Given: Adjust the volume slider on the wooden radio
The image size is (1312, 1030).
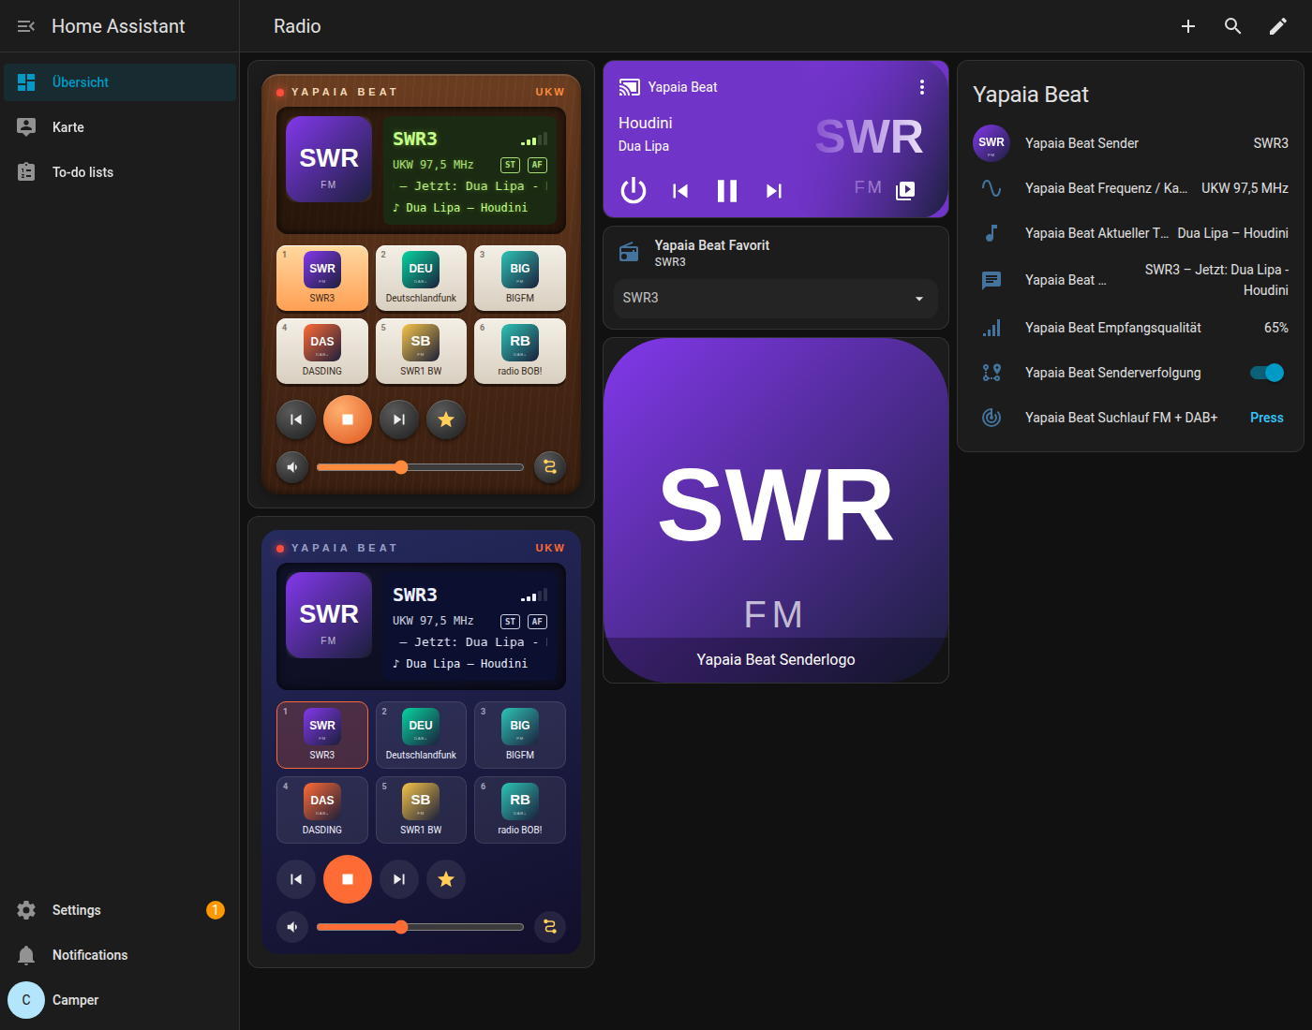Looking at the screenshot, I should coord(420,466).
